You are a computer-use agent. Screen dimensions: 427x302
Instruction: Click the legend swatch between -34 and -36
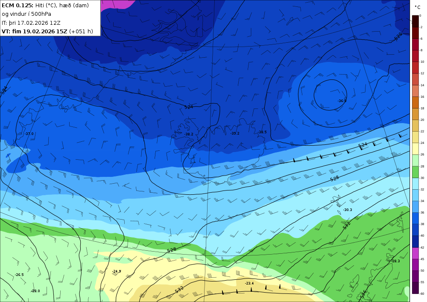click(415, 207)
